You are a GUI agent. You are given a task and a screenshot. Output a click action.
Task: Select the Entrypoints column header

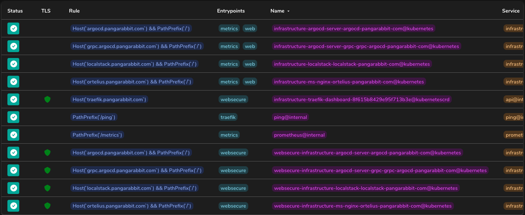click(x=230, y=11)
